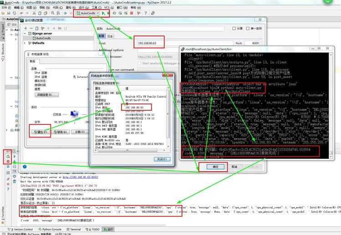Click the Clear All trash icon in Run panel
This screenshot has height=235, width=341.
click(15, 181)
